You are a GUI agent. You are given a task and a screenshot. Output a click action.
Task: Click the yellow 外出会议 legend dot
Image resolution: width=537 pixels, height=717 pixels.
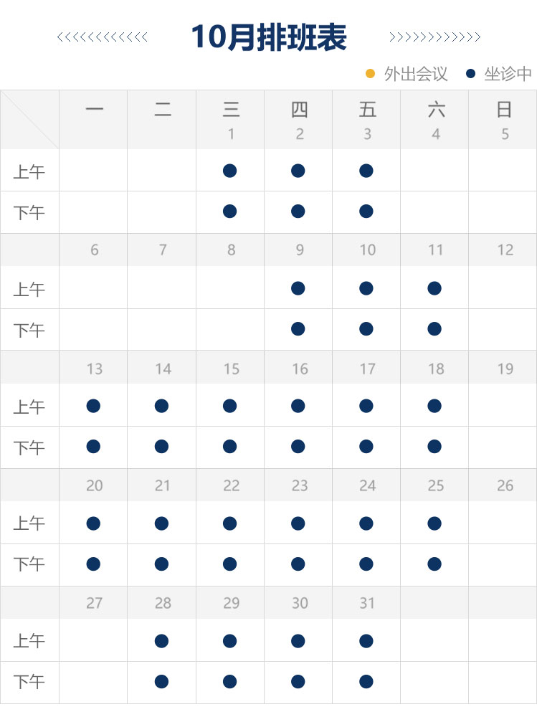[x=371, y=73]
